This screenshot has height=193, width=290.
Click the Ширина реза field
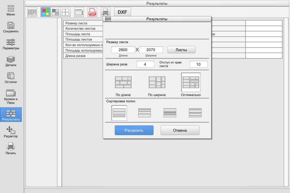coord(145,64)
